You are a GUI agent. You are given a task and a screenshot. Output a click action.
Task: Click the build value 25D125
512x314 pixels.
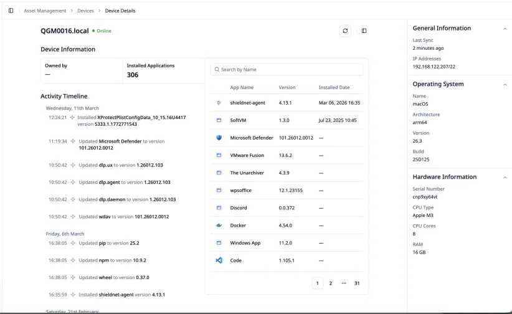tap(421, 159)
